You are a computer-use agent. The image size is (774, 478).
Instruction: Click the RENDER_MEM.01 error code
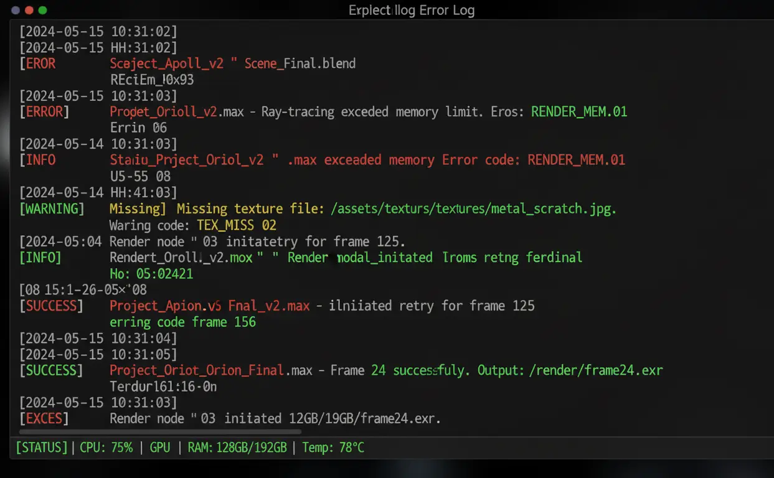point(578,111)
